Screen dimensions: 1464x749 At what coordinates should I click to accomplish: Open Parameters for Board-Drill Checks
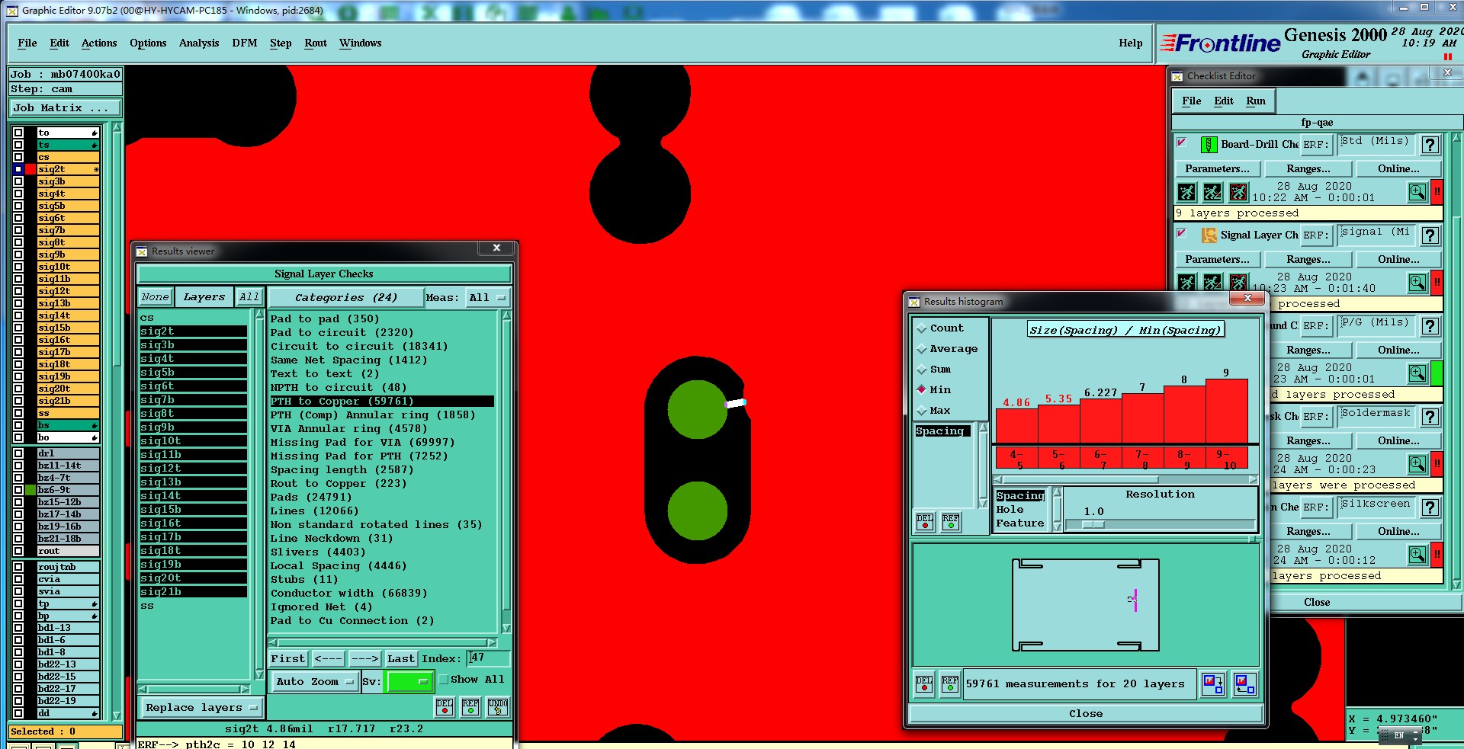pyautogui.click(x=1217, y=169)
